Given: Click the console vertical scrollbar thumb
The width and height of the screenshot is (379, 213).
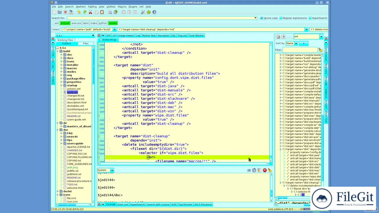Looking at the screenshot, I should pos(271,194).
